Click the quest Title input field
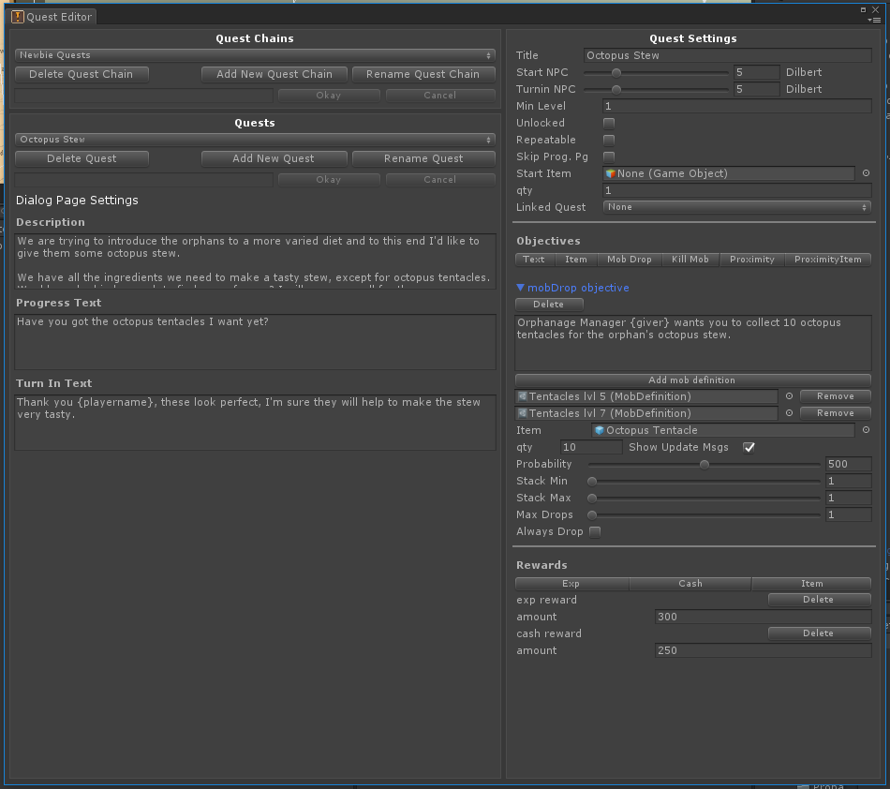Image resolution: width=890 pixels, height=789 pixels. 728,55
